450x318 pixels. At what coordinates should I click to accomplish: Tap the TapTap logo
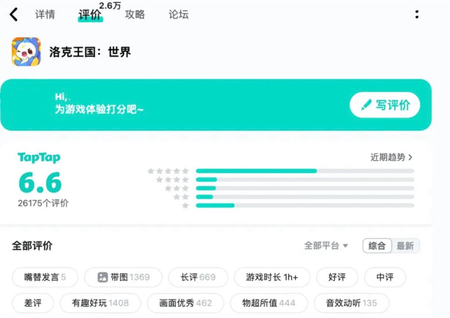click(39, 158)
